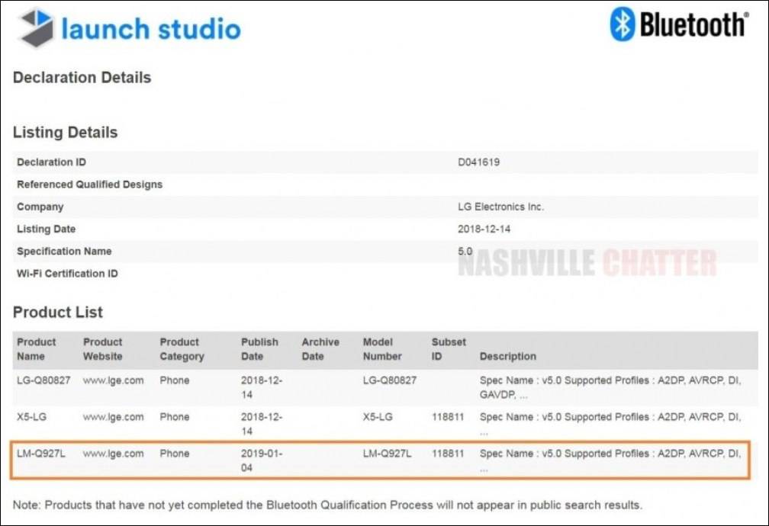769x526 pixels.
Task: Click the 2019-01-04 publish date cell
Action: click(x=262, y=460)
